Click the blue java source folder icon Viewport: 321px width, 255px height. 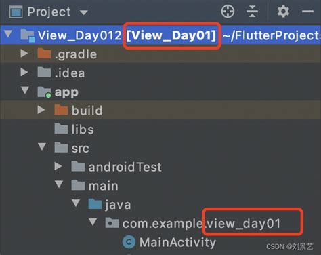[95, 204]
